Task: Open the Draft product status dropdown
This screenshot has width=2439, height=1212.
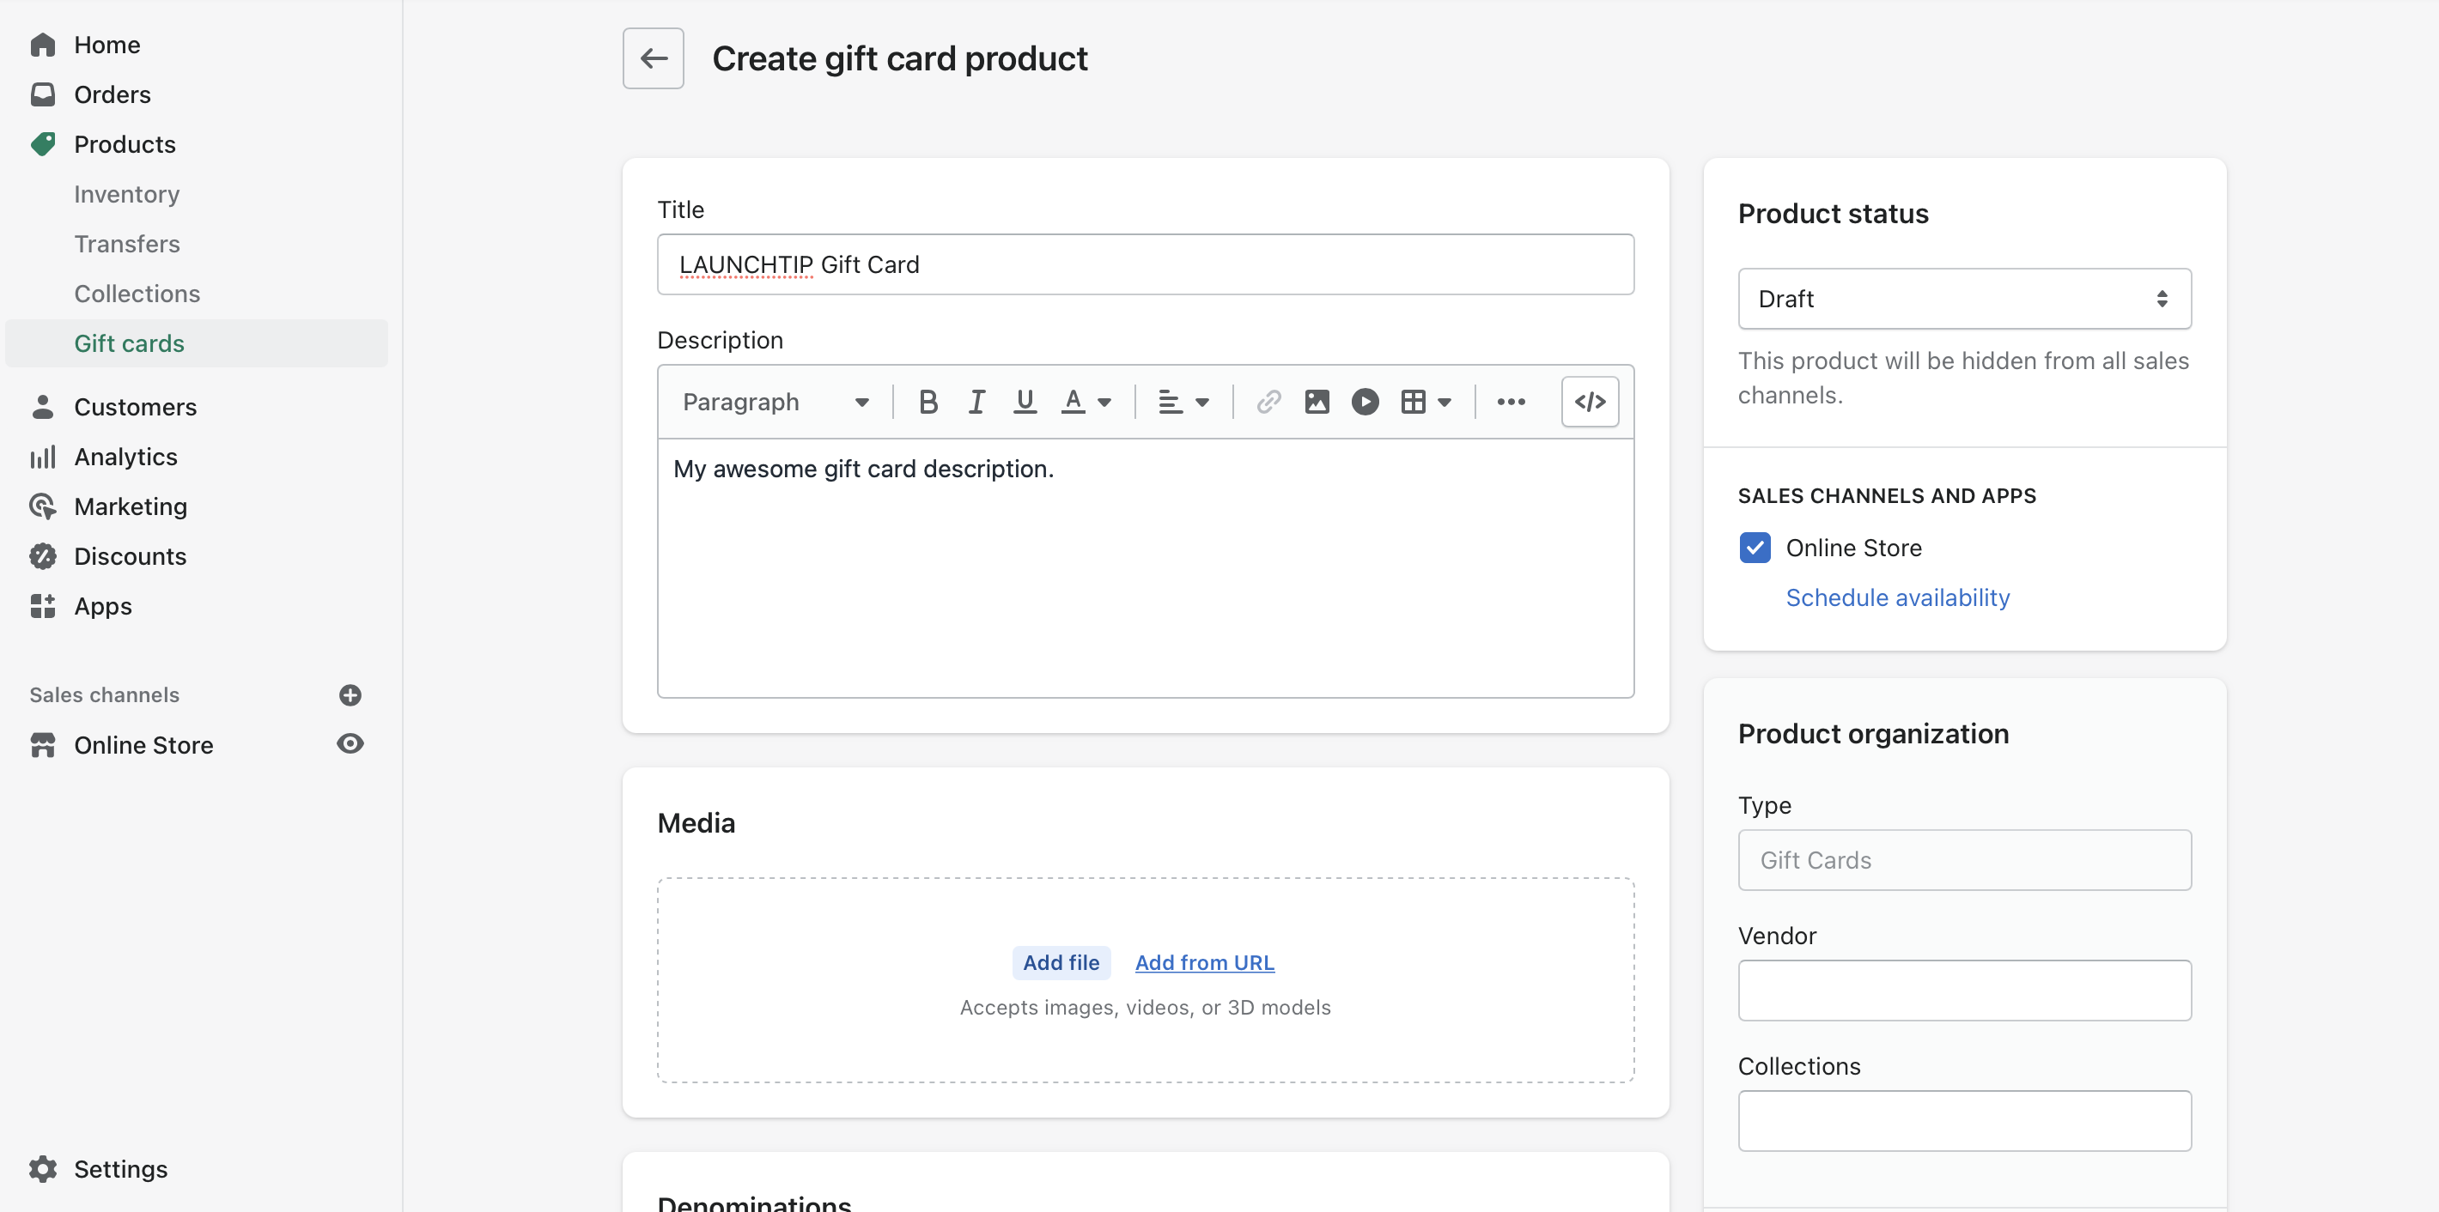Action: [1965, 299]
